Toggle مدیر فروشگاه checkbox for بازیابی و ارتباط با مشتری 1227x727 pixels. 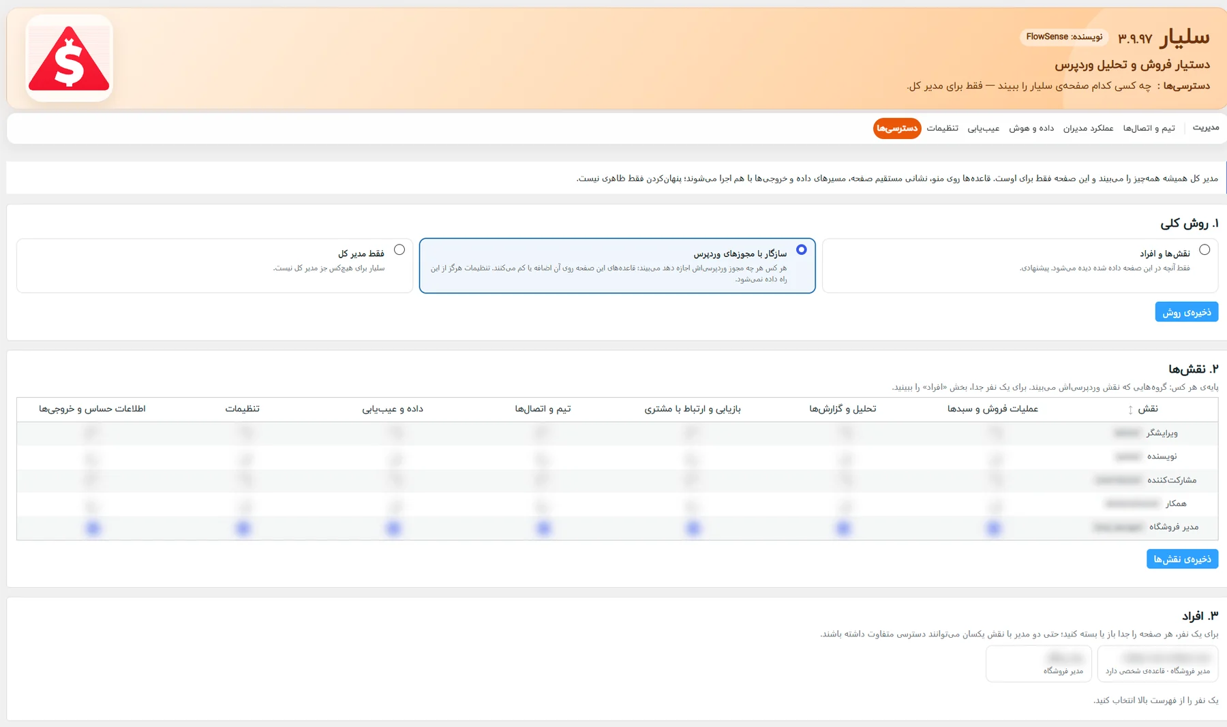tap(693, 527)
